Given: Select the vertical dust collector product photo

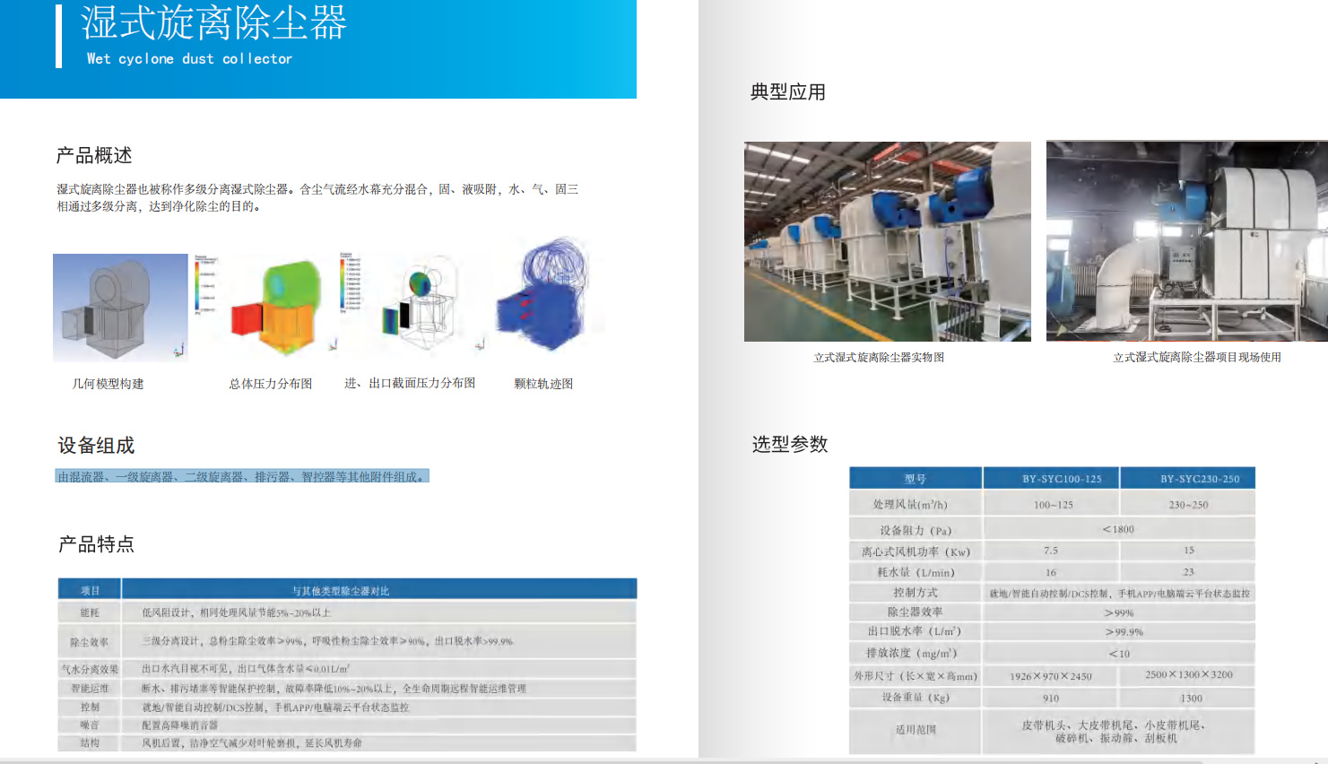Looking at the screenshot, I should coord(887,241).
